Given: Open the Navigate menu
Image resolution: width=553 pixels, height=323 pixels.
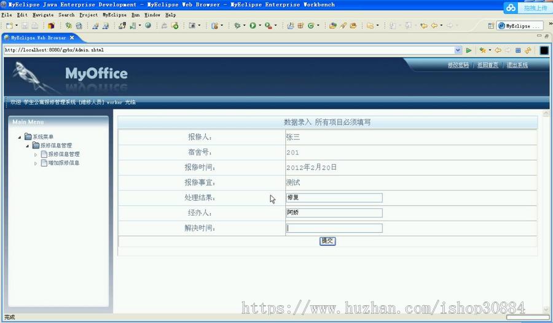Looking at the screenshot, I should click(43, 15).
